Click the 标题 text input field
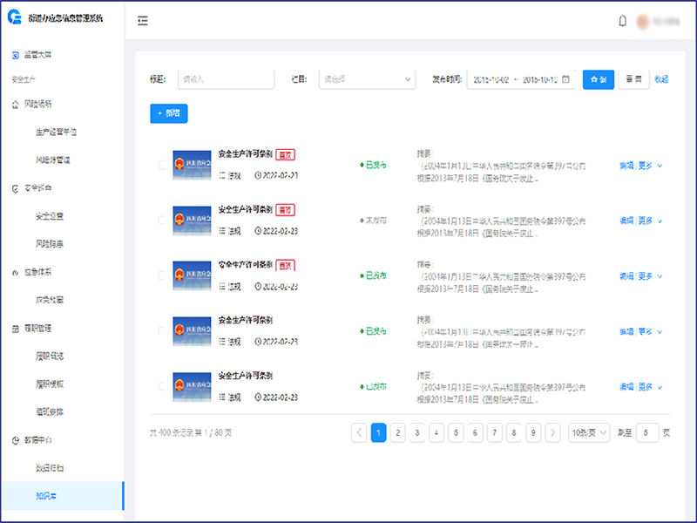This screenshot has width=697, height=523. (226, 79)
